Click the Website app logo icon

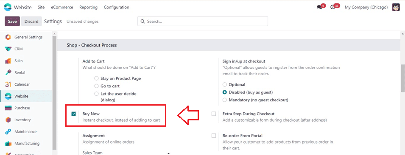[8, 7]
